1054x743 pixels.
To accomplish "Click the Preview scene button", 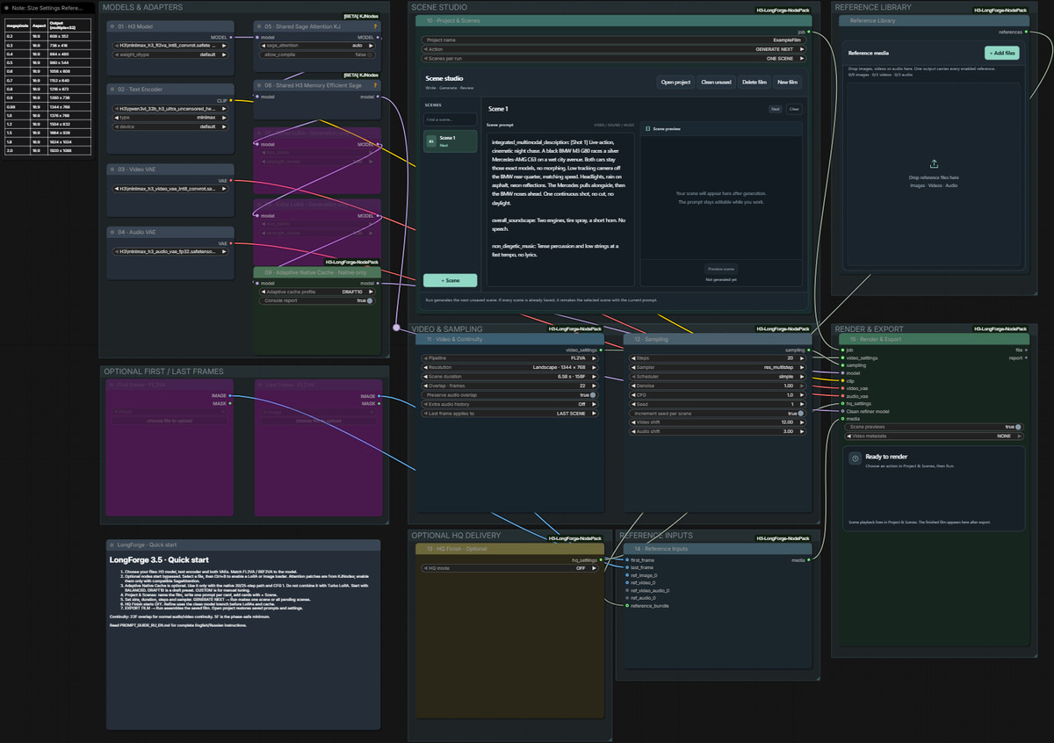I will [x=720, y=269].
